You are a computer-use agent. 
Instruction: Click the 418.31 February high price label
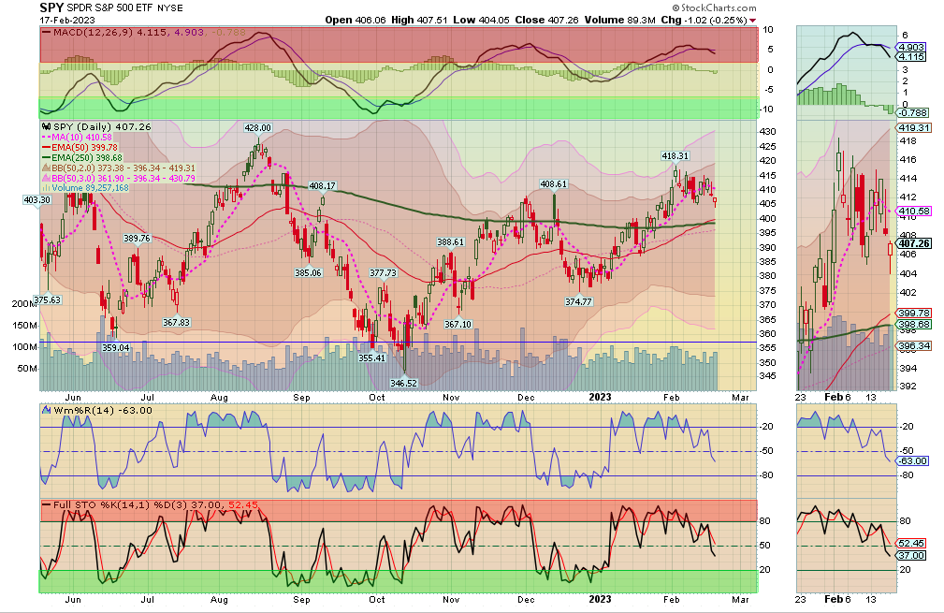pyautogui.click(x=675, y=156)
